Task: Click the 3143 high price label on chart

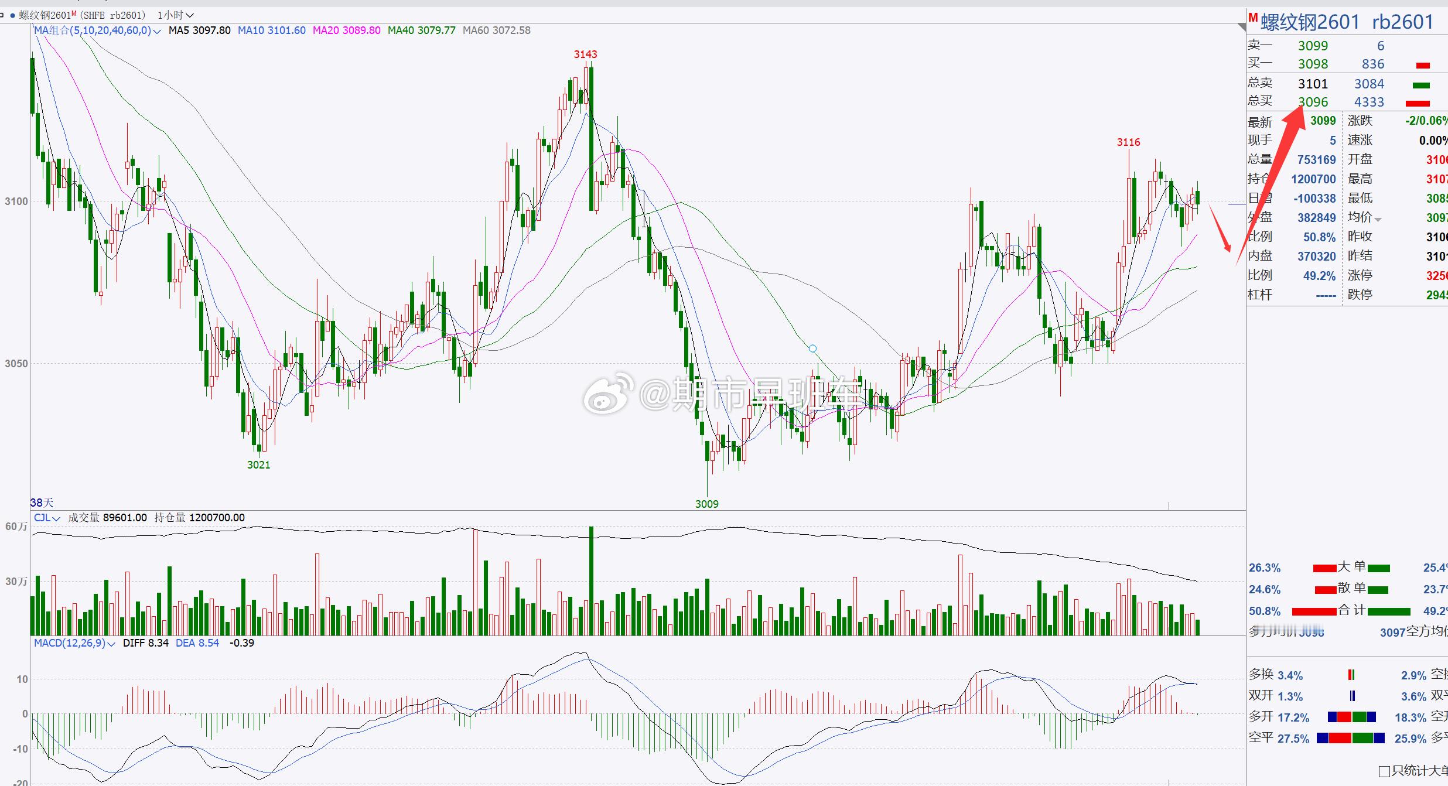Action: coord(585,54)
